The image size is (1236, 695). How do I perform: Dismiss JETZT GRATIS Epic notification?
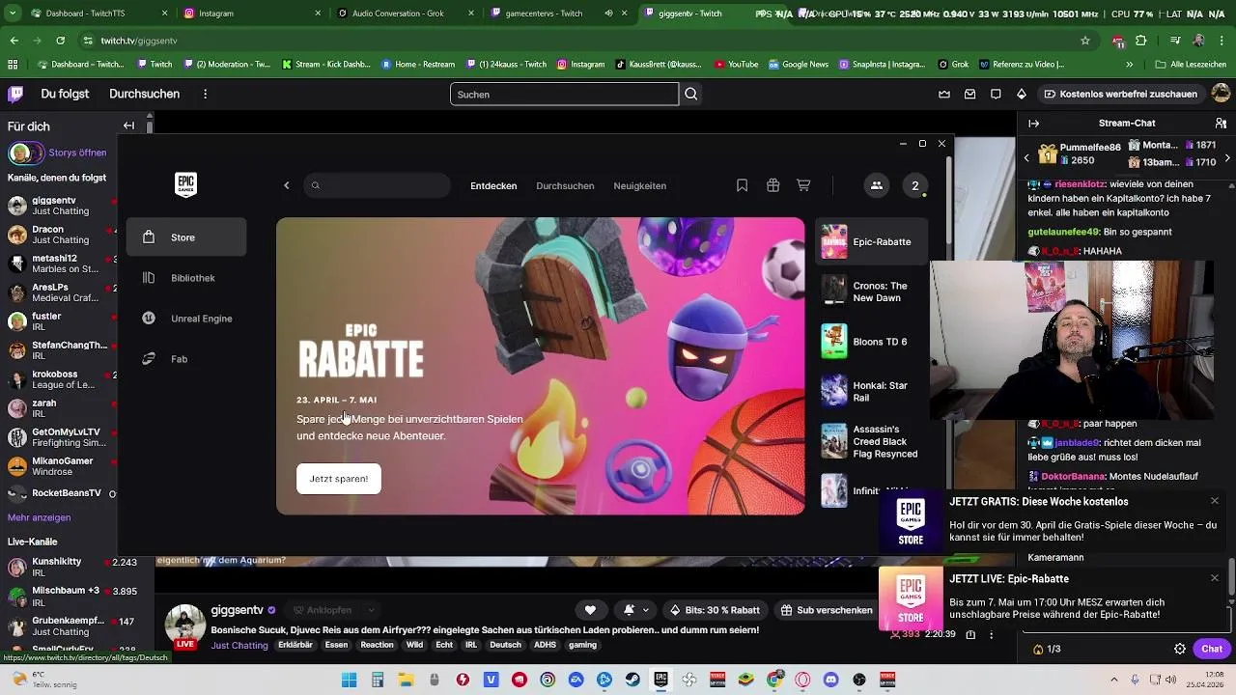(x=1215, y=501)
